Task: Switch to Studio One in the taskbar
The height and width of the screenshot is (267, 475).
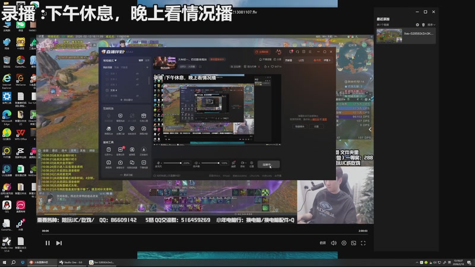Action: click(71, 262)
